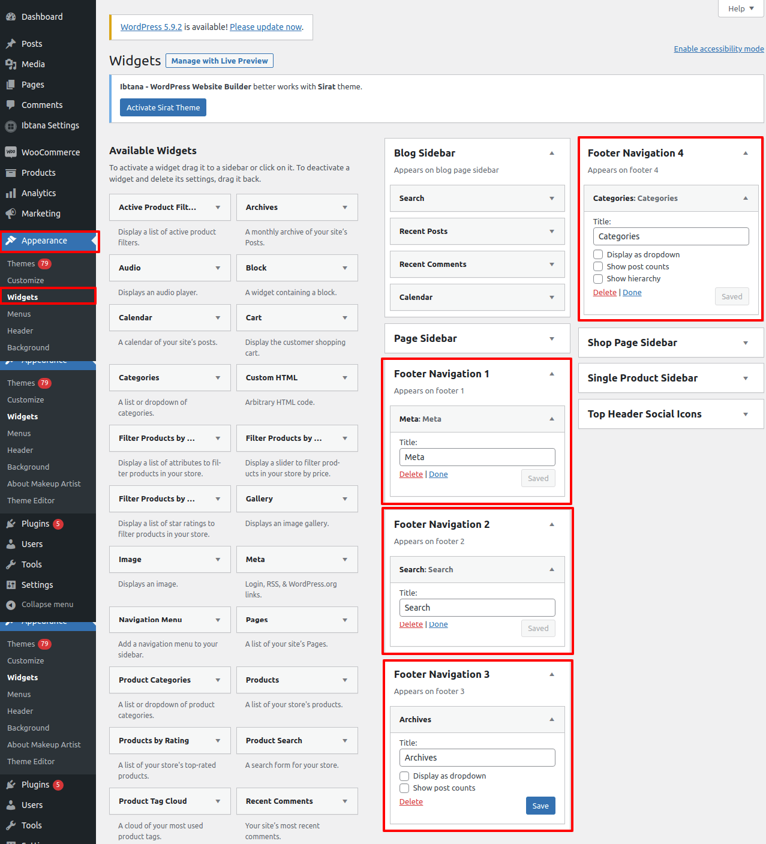The height and width of the screenshot is (844, 766).
Task: Click the Enable accessibility mode link
Action: tap(719, 49)
